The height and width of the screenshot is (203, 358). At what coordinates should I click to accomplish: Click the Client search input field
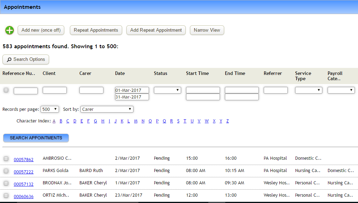(x=54, y=90)
